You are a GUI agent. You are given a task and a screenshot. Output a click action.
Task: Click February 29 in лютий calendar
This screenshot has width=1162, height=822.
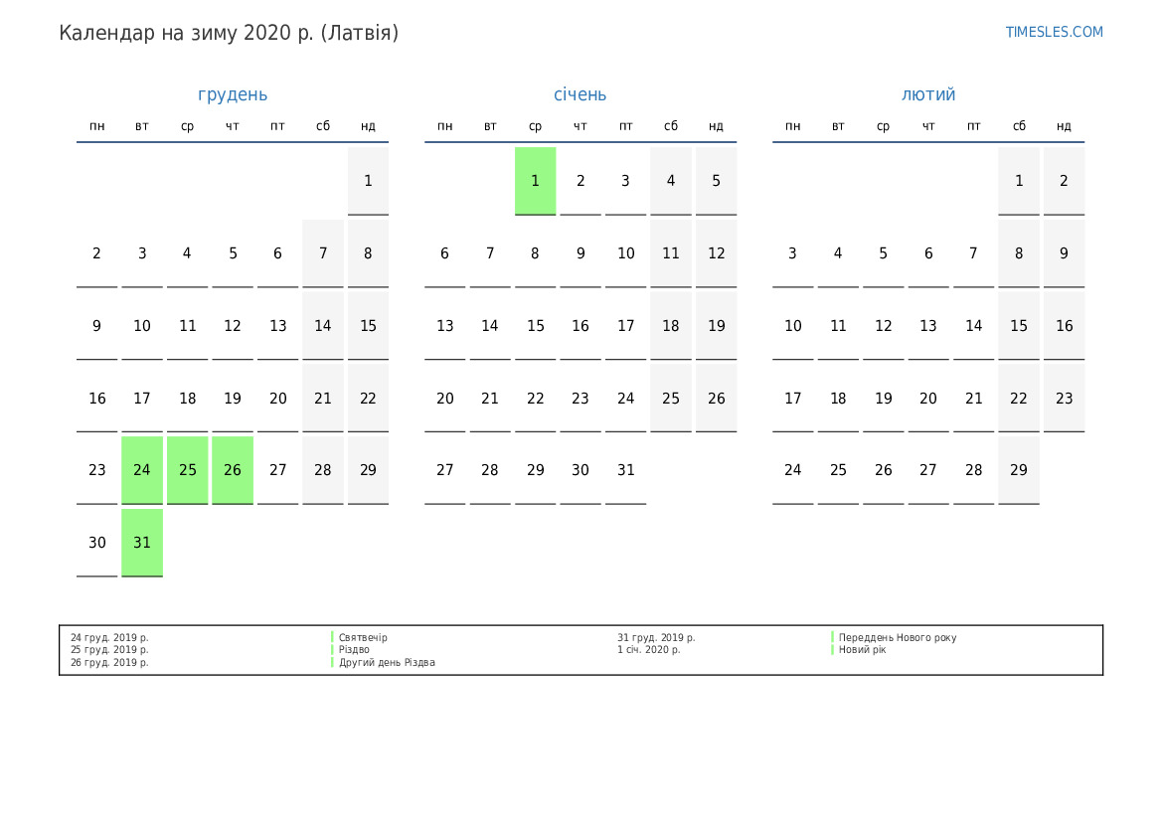[x=1019, y=470]
